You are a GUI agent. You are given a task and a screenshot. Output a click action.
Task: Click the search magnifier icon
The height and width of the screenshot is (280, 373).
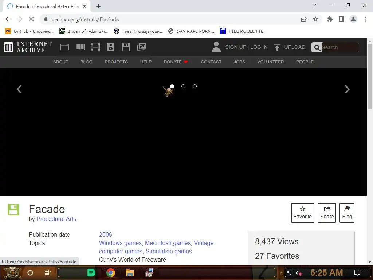coord(317,48)
